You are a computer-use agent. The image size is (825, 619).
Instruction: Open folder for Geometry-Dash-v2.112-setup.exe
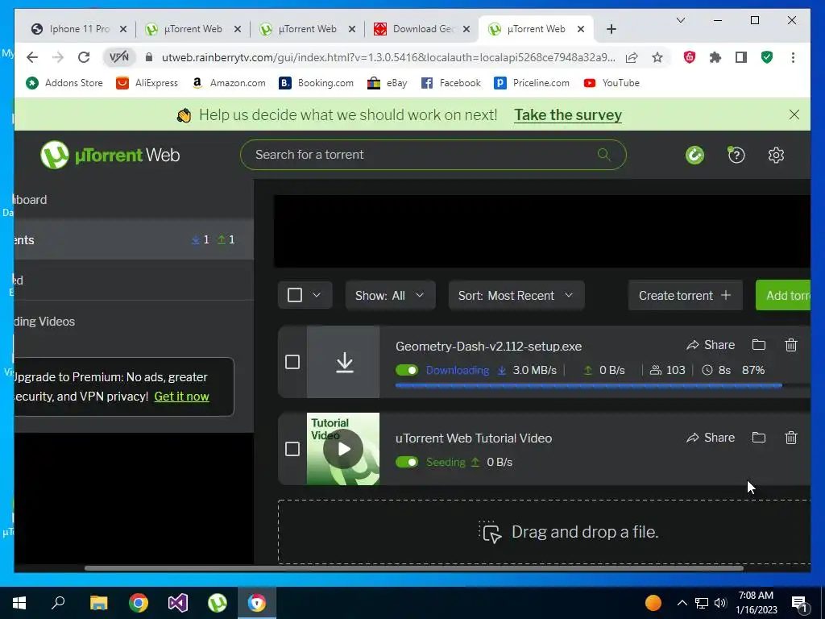759,345
